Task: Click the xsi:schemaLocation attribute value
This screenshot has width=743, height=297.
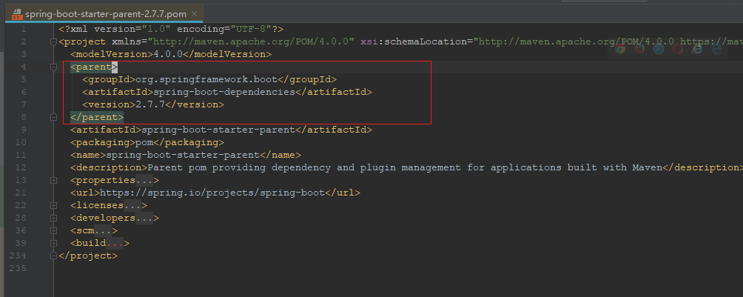Action: click(608, 41)
